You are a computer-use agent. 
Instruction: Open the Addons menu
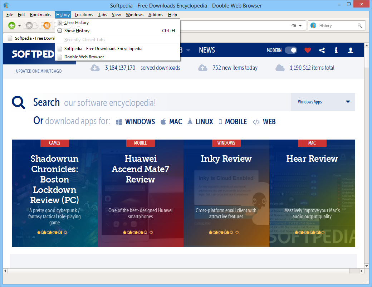click(156, 14)
